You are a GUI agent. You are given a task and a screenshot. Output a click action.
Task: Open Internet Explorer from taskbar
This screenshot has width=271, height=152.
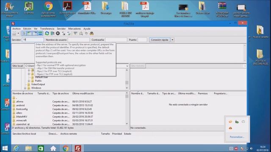(17, 148)
